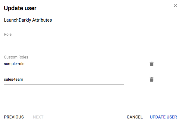The image size is (179, 123).
Task: Click the underline beneath the Role field
Action: [x=64, y=46]
